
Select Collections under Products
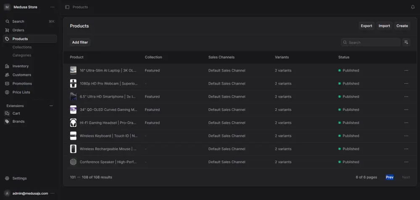coord(22,47)
